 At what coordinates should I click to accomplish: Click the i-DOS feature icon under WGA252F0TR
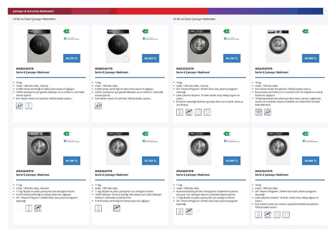pyautogui.click(x=268, y=112)
